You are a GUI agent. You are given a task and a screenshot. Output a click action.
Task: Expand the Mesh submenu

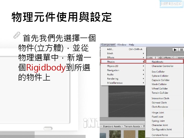tap(123, 53)
